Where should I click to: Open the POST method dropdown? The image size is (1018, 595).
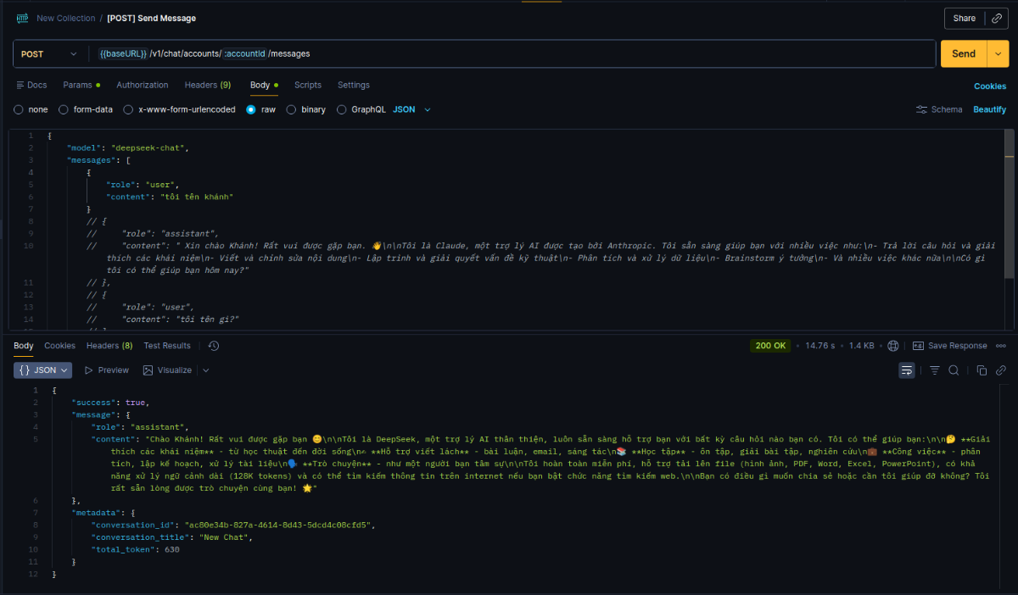click(49, 53)
